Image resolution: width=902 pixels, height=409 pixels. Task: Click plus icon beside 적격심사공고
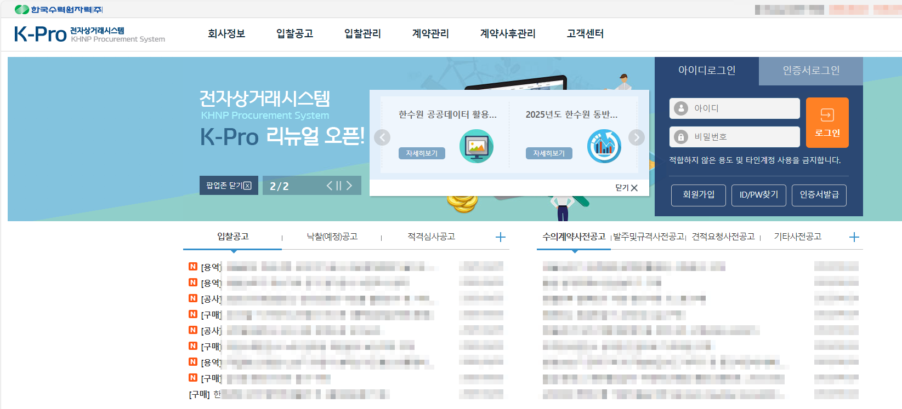click(x=500, y=237)
